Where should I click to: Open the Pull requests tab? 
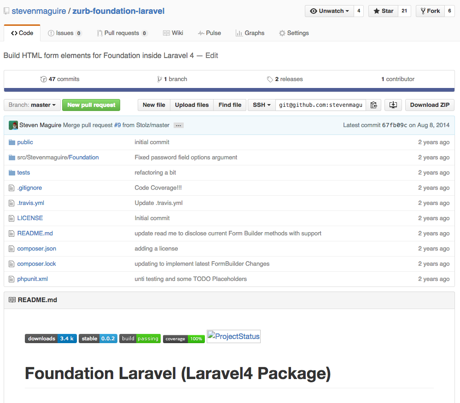pos(122,33)
